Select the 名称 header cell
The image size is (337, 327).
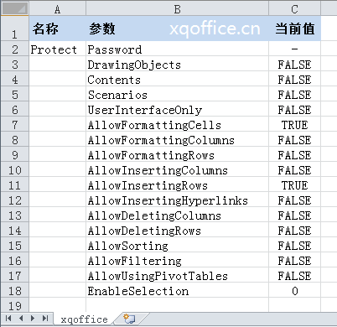point(57,29)
